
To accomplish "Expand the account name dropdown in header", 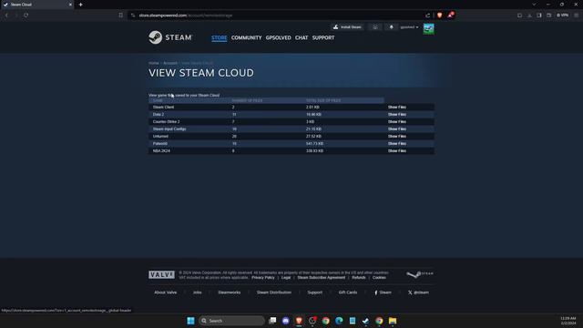I will (x=409, y=27).
